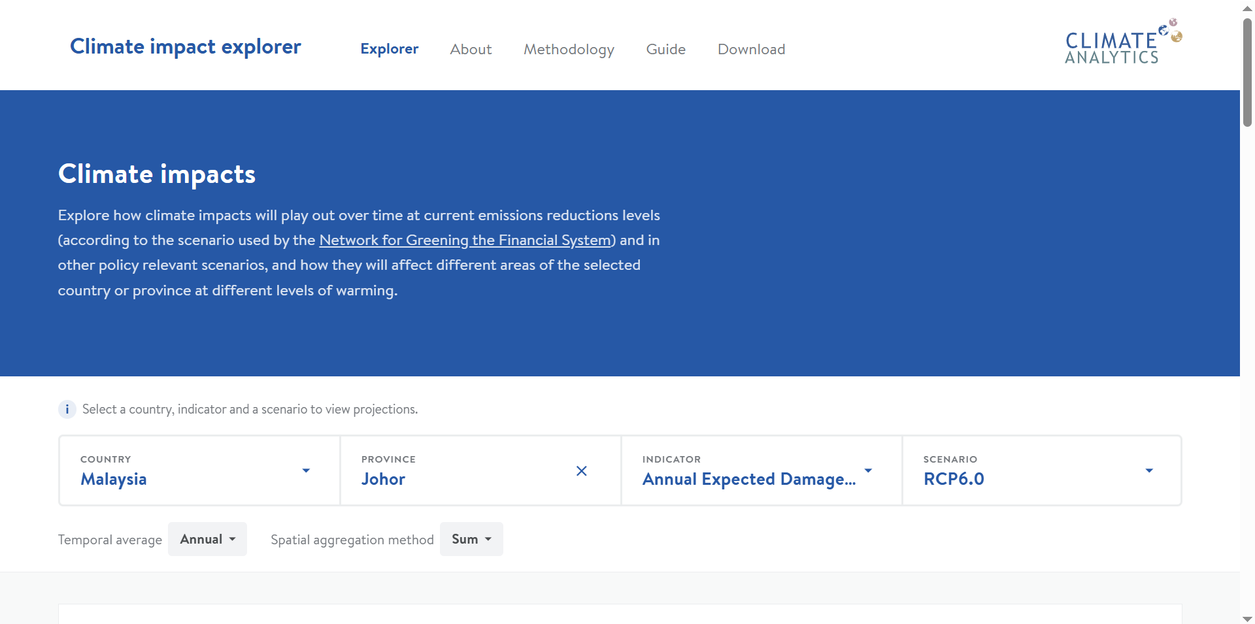
Task: Navigate to Methodology page
Action: [569, 49]
